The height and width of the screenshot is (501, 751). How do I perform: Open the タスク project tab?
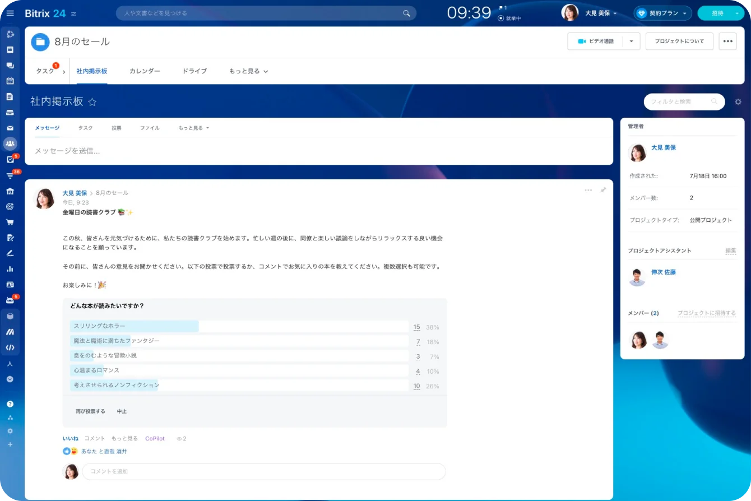pyautogui.click(x=45, y=71)
